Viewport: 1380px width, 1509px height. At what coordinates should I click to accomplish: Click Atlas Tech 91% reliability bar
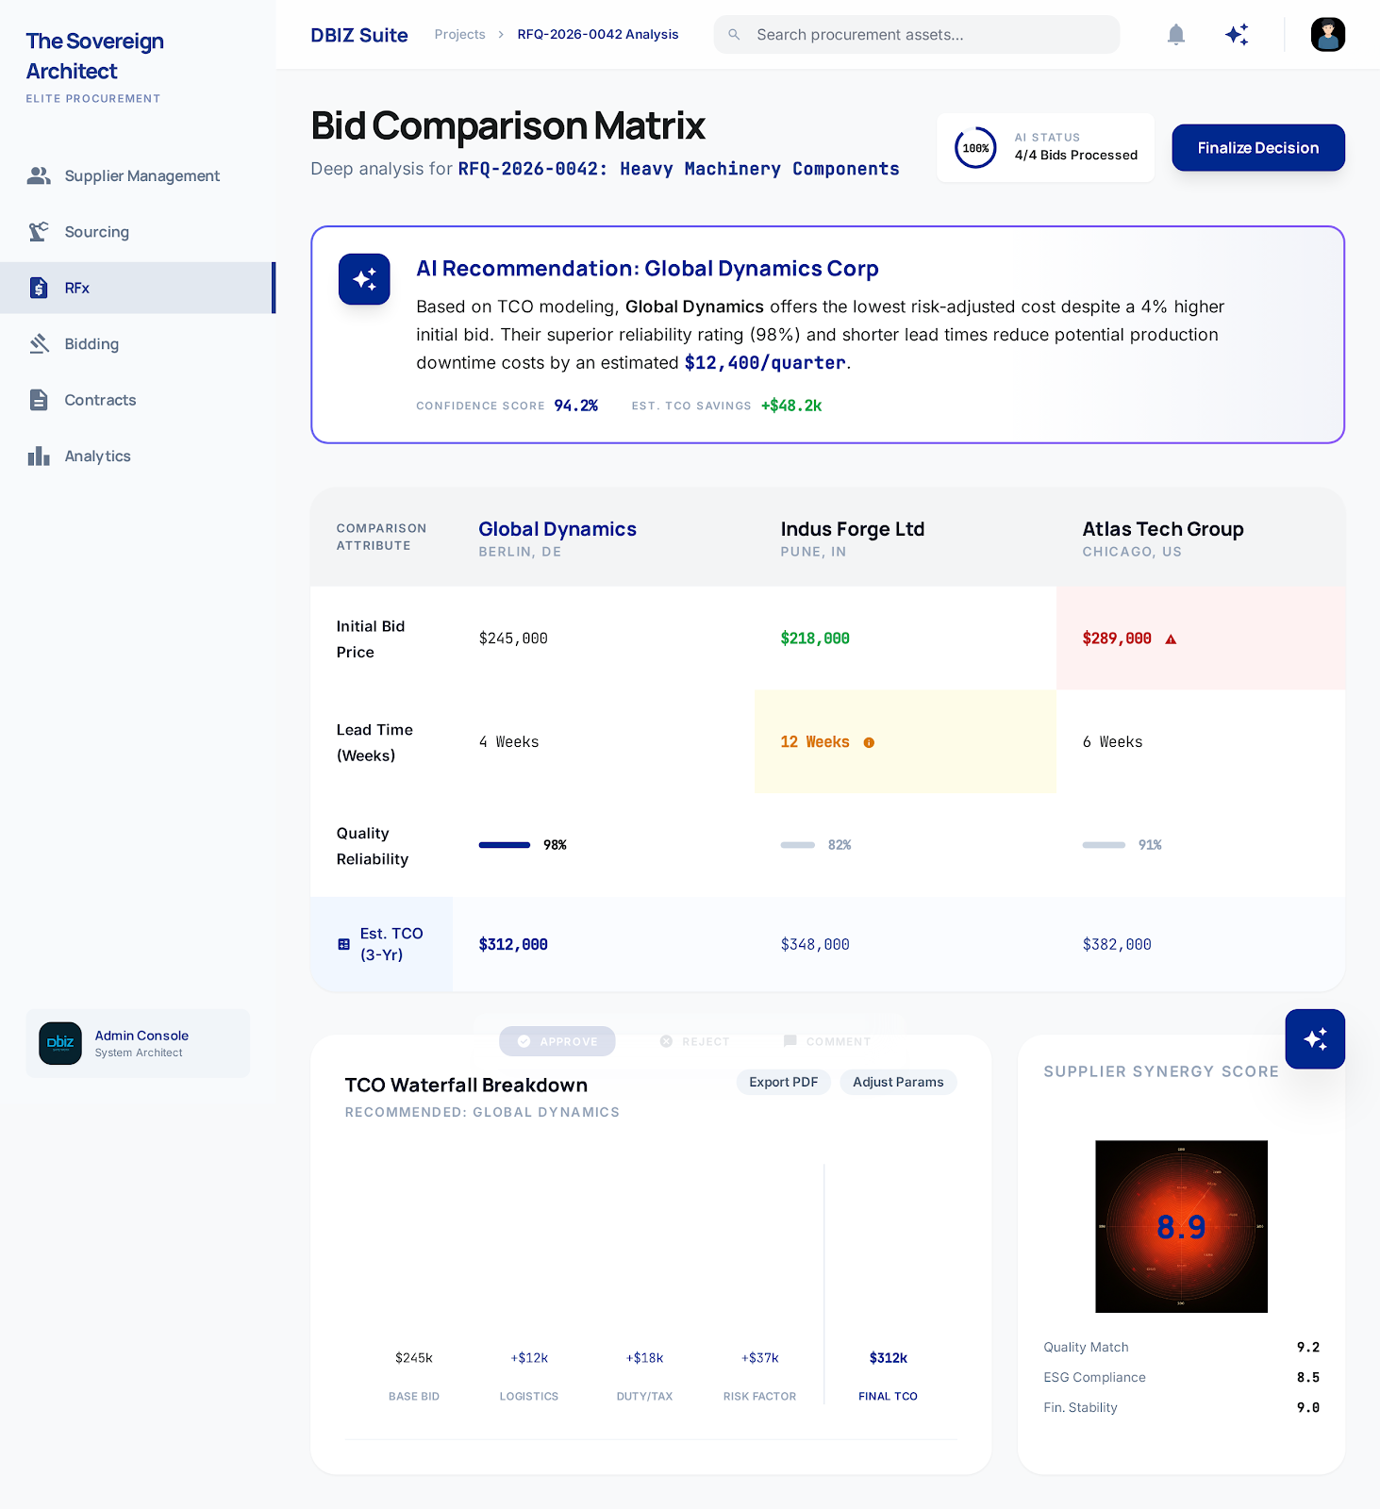[x=1104, y=845]
